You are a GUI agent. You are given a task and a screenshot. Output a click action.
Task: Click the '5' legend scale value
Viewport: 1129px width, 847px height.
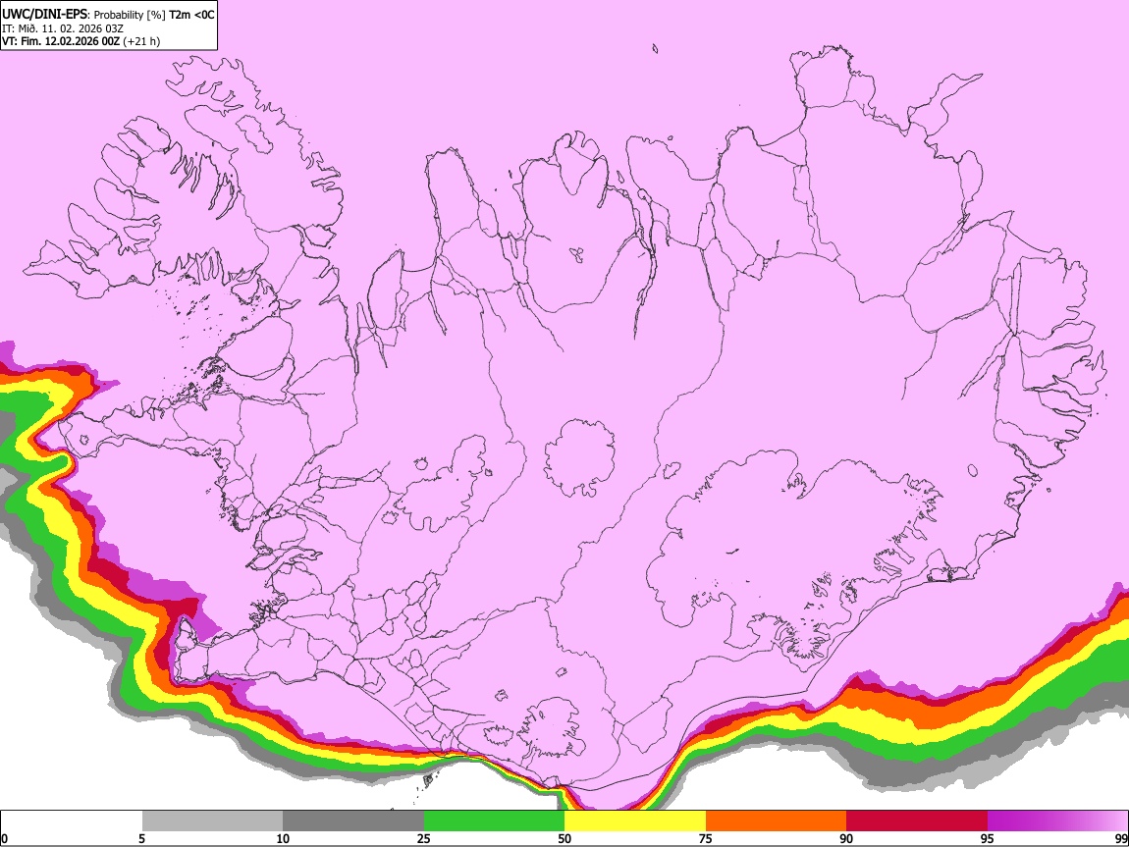pos(141,838)
